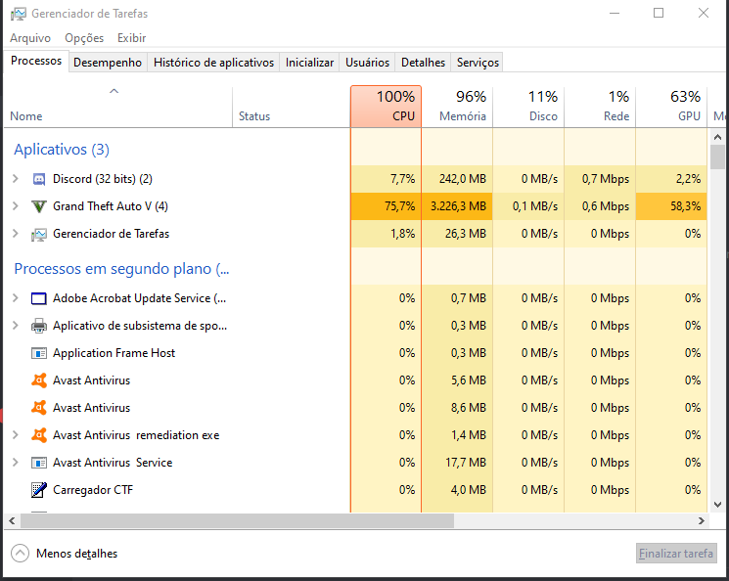
Task: Click the horizontal scrollbar thumb
Action: point(237,521)
